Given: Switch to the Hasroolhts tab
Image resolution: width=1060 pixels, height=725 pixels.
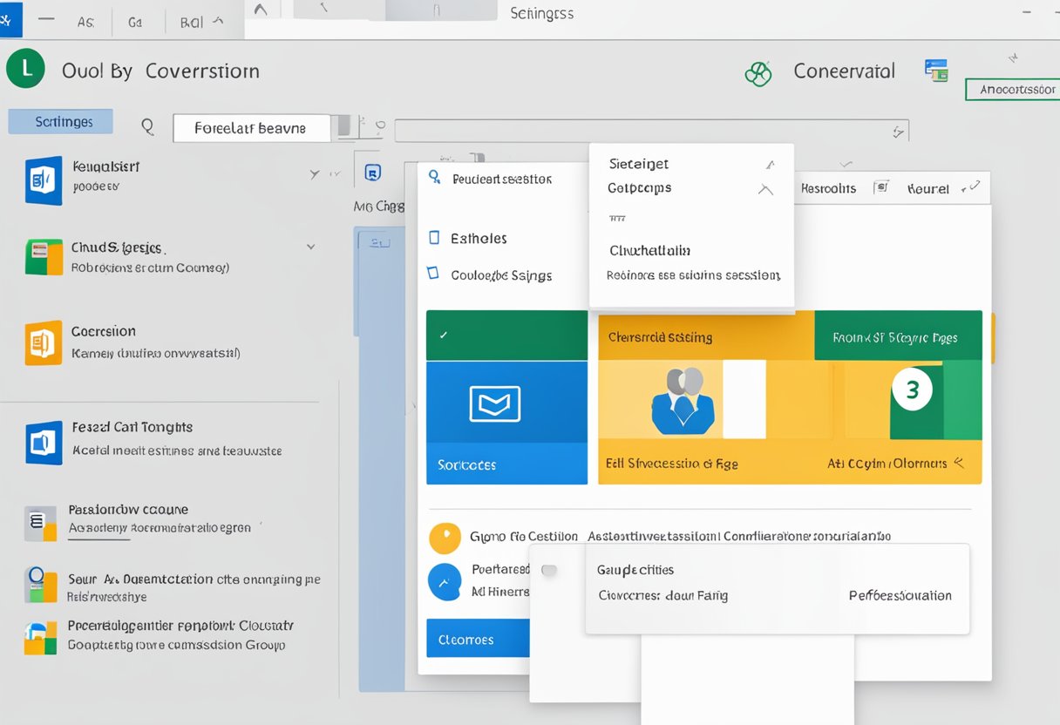Looking at the screenshot, I should click(827, 188).
